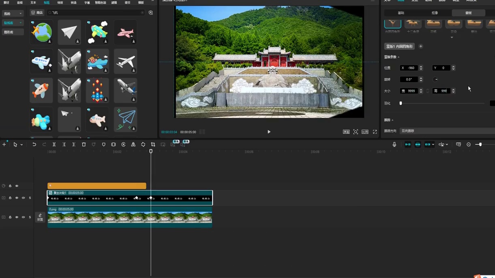Screen dimensions: 495x278
Task: Select 图形库 category
Action: (13, 32)
